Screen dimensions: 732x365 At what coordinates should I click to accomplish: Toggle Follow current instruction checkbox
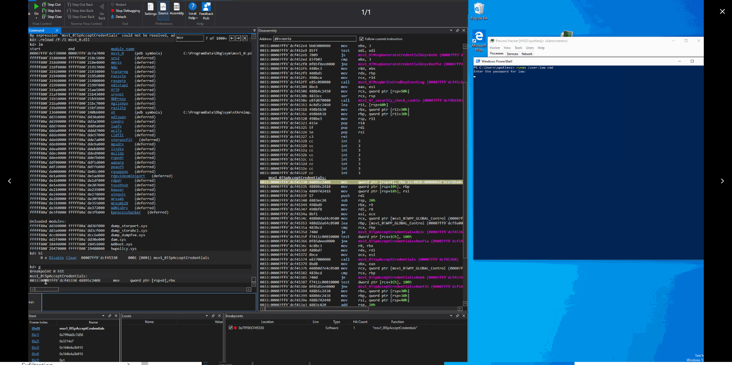[361, 39]
